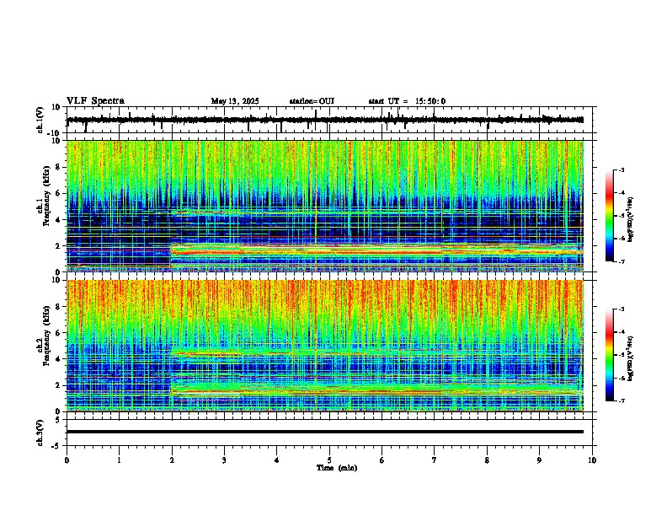Click the ch.1 spectrogram plot
Image resolution: width=667 pixels, height=516 pixels.
point(325,206)
